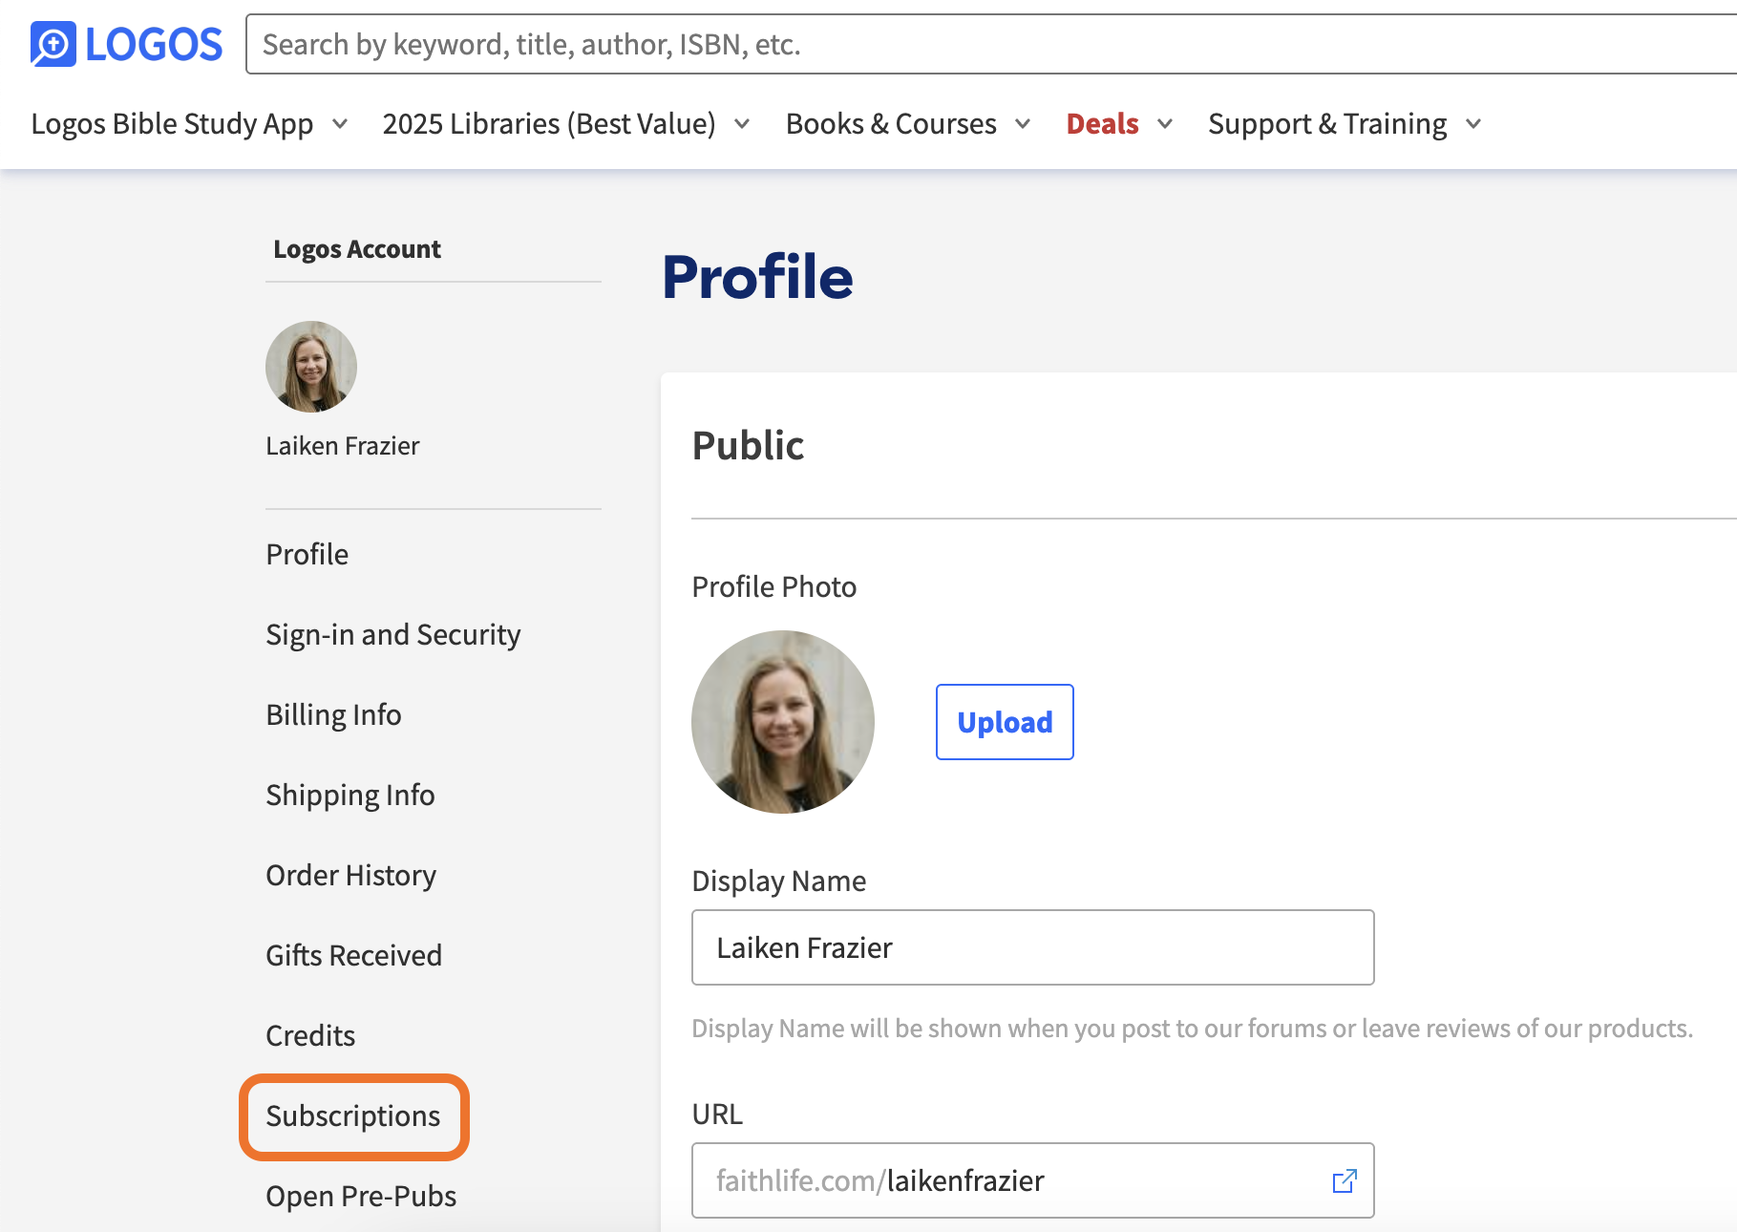Open the external link icon in URL field
The image size is (1737, 1232).
[1345, 1181]
